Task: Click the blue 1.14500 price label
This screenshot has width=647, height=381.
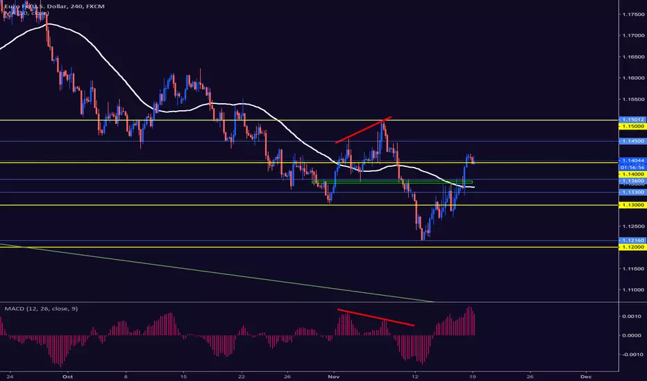Action: 632,141
